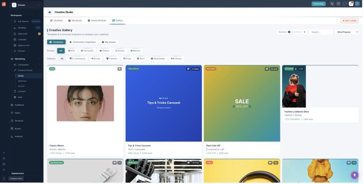Open the Flash Sale GIF template thumbnail
The height and width of the screenshot is (184, 363).
click(x=242, y=103)
